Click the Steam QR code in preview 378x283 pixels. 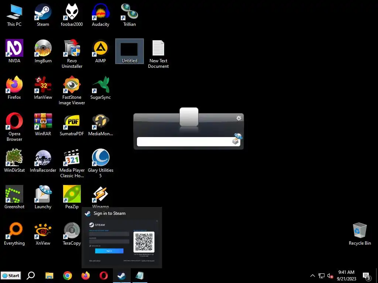pyautogui.click(x=144, y=242)
